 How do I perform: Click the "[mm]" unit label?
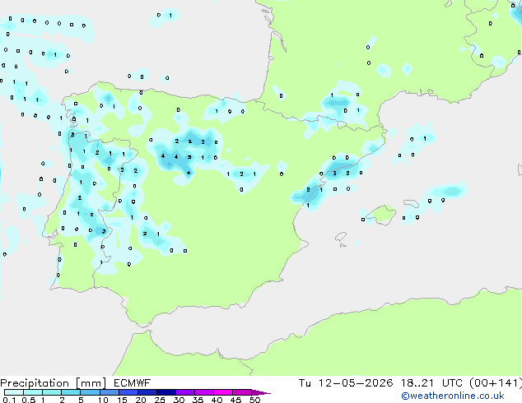pos(91,383)
